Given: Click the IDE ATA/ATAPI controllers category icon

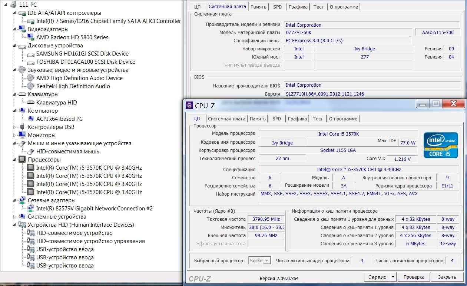Looking at the screenshot, I should coord(21,13).
